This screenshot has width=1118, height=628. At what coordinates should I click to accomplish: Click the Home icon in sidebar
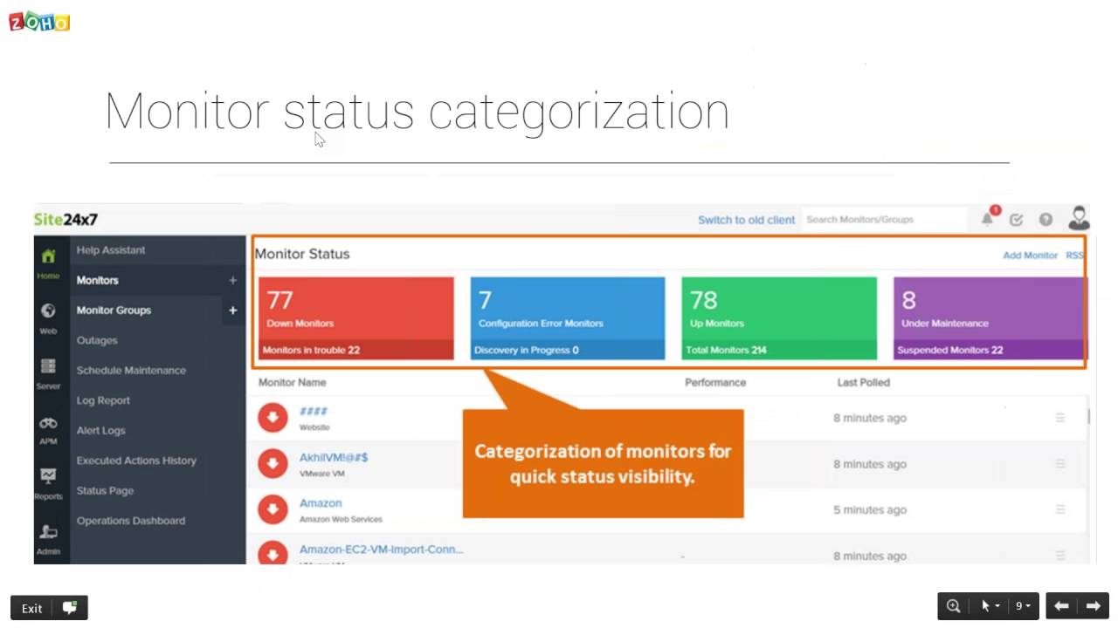pos(48,256)
